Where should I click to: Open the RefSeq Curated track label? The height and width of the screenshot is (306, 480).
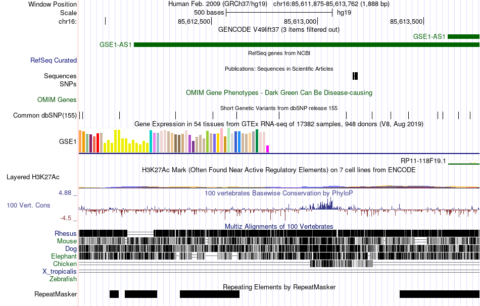coord(54,60)
